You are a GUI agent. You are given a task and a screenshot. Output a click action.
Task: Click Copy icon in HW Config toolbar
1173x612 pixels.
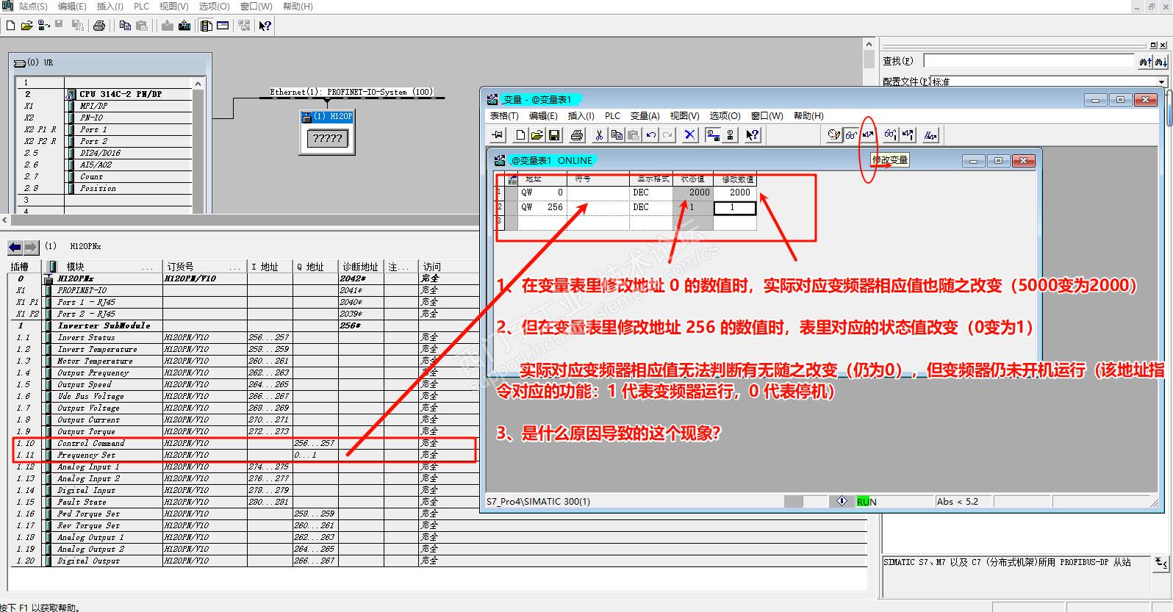coord(125,26)
